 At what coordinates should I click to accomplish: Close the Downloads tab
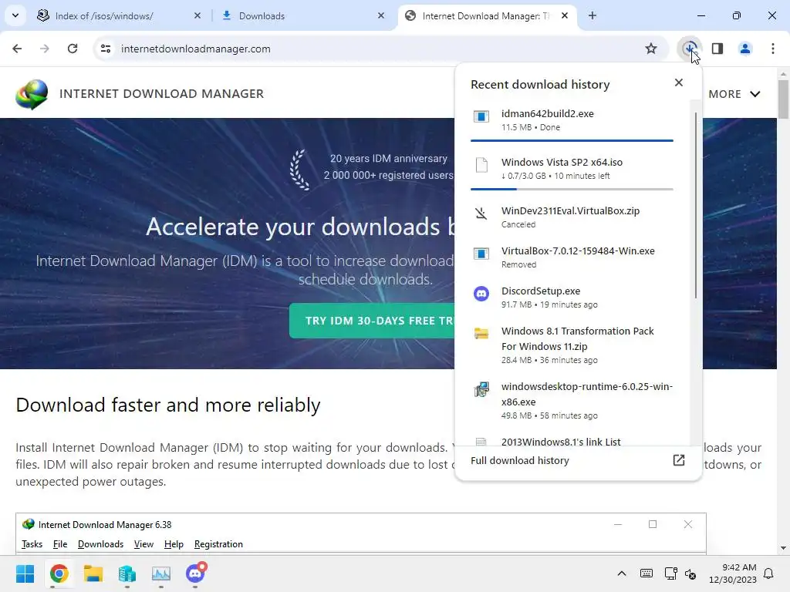(381, 15)
